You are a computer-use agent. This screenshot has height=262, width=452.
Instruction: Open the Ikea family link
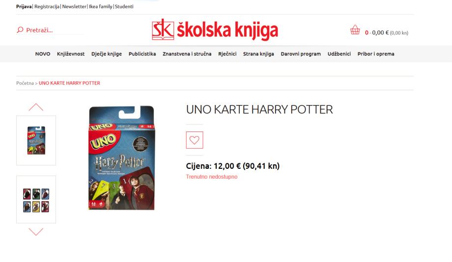click(100, 6)
